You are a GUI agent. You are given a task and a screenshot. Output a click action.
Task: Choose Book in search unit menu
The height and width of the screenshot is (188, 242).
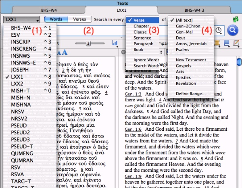pyautogui.click(x=142, y=50)
